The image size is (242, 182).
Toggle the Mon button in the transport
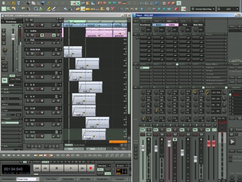point(100,169)
